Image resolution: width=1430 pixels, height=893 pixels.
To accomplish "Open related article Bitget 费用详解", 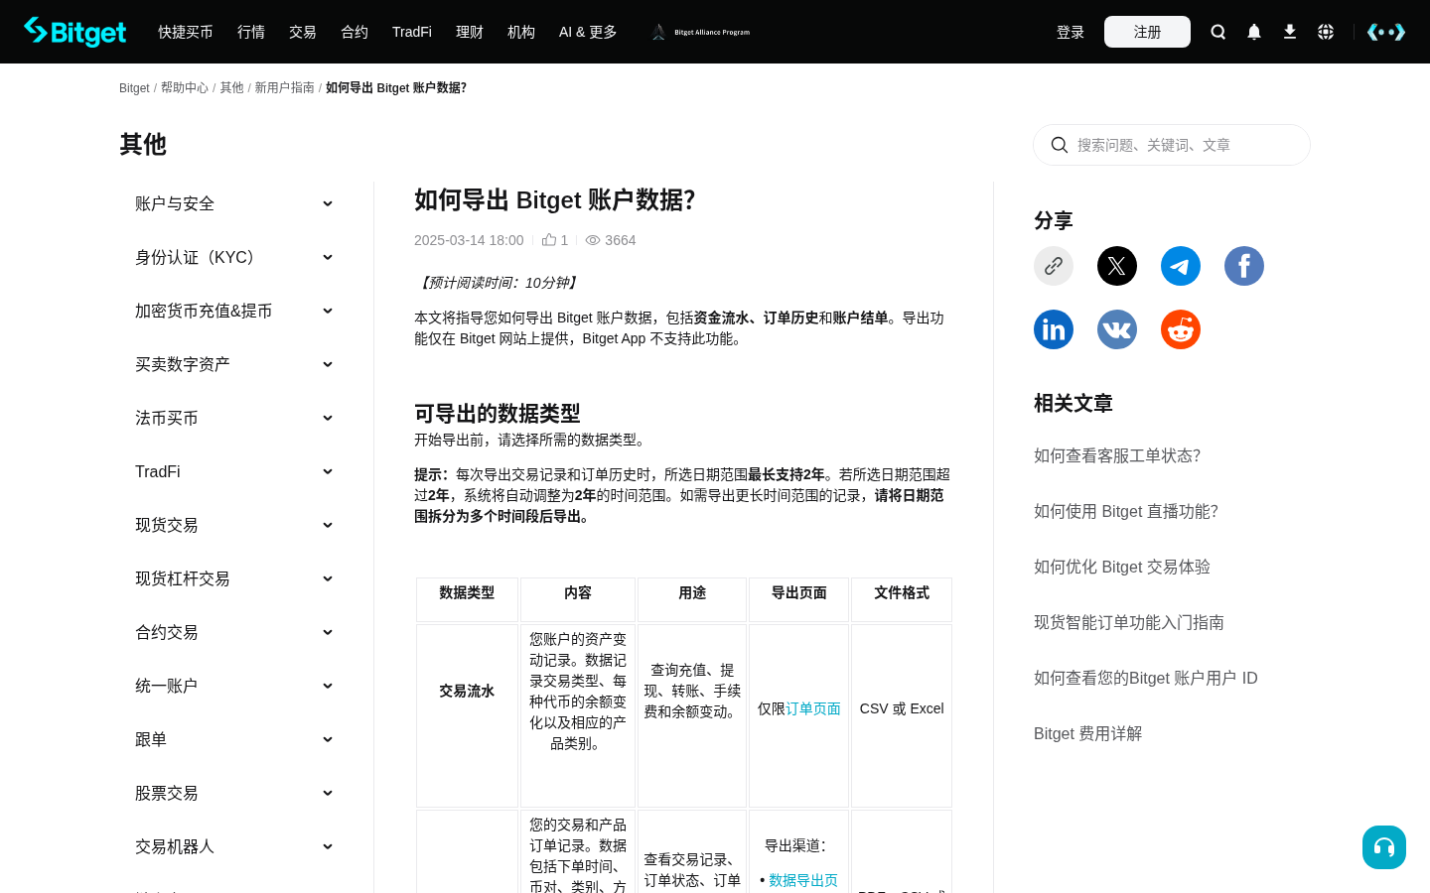I will [x=1088, y=733].
